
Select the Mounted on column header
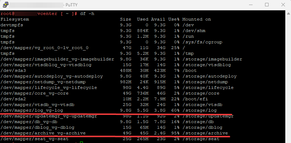[x=196, y=19]
